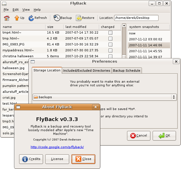181x169 pixels.
Task: Select file halloween.jpg
Action: point(15,68)
